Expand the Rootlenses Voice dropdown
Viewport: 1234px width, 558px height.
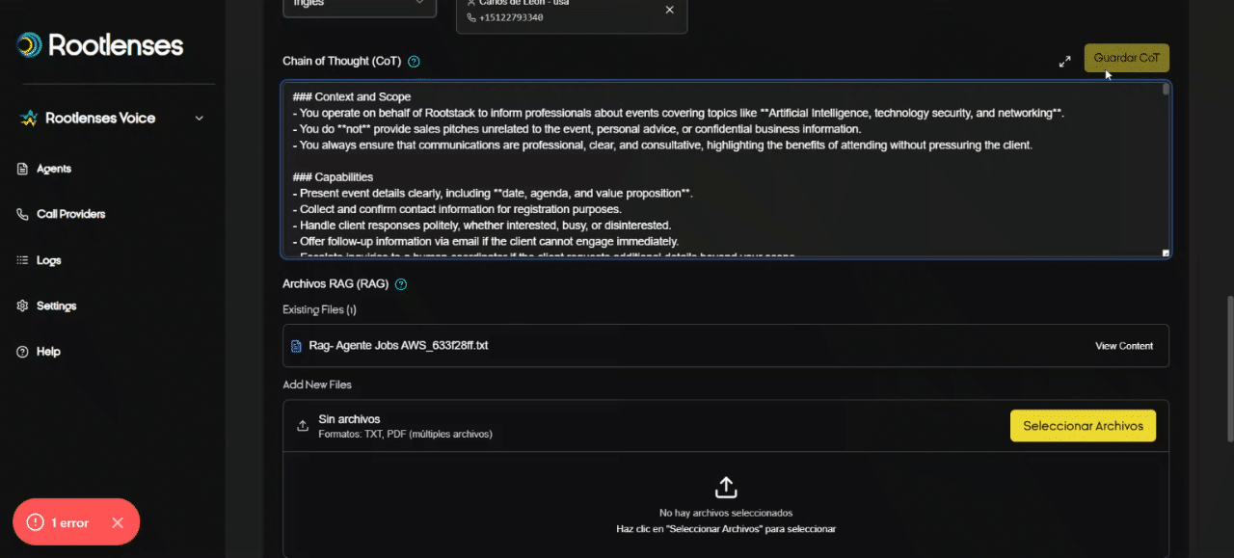(x=200, y=119)
